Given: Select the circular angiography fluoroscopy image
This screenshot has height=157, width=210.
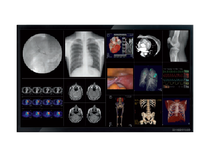Looking at the screenshot, I should (x=42, y=53).
